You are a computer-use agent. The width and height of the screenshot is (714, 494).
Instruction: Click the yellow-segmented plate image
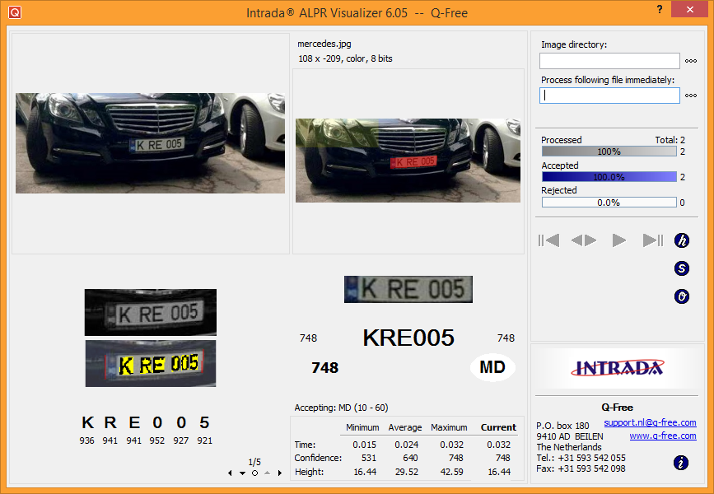point(151,363)
